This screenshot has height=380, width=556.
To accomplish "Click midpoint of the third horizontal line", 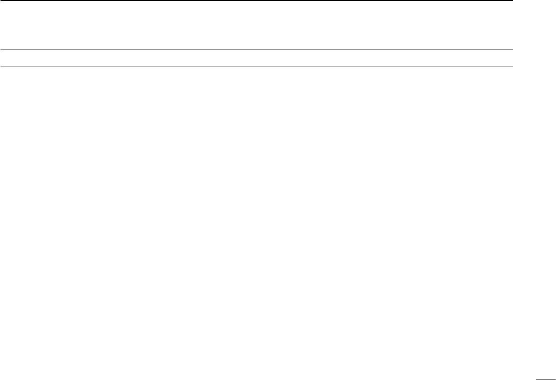I will click(257, 67).
